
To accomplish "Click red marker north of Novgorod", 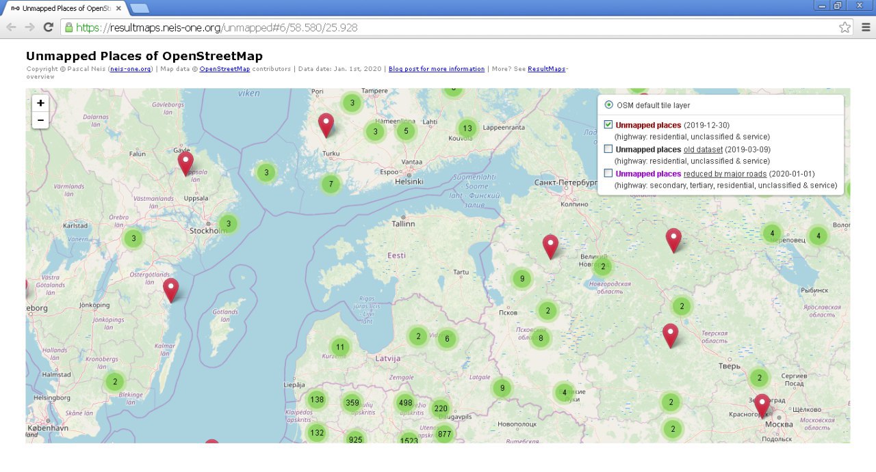I will click(x=550, y=247).
